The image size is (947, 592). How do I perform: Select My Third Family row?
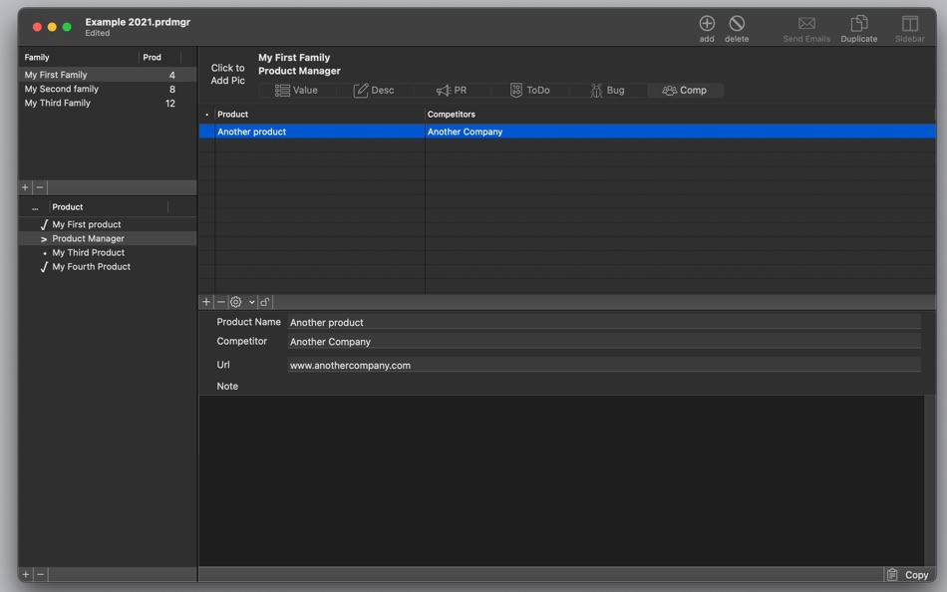coord(107,103)
